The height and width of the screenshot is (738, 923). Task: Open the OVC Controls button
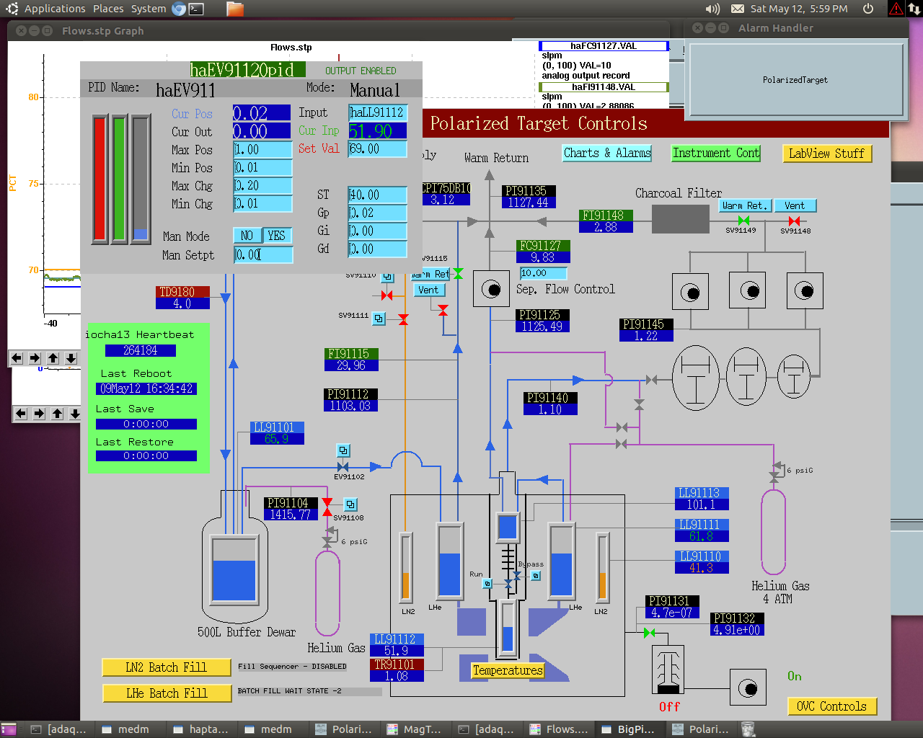click(x=832, y=706)
